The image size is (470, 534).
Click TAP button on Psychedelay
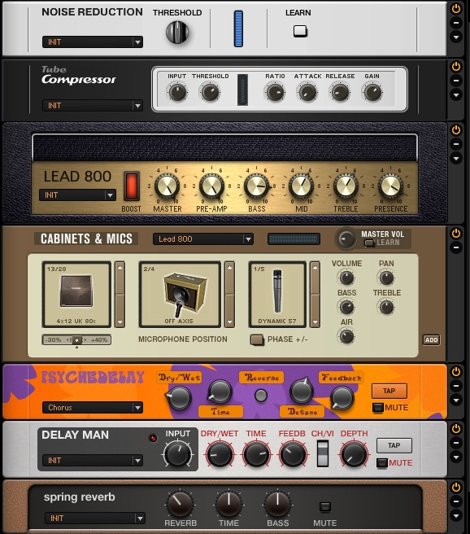pyautogui.click(x=389, y=391)
